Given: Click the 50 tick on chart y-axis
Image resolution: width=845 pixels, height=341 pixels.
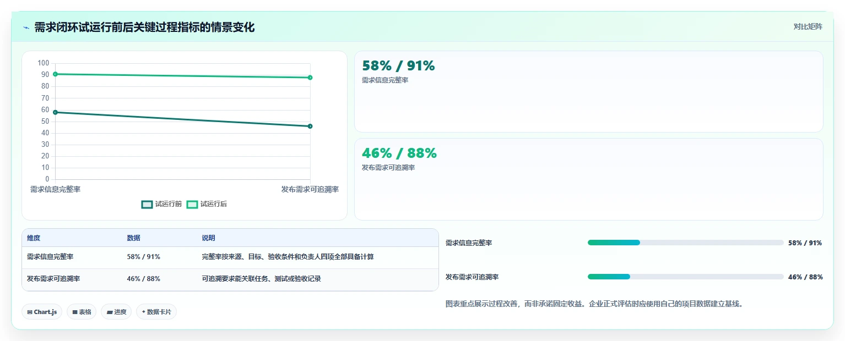Looking at the screenshot, I should tap(45, 121).
